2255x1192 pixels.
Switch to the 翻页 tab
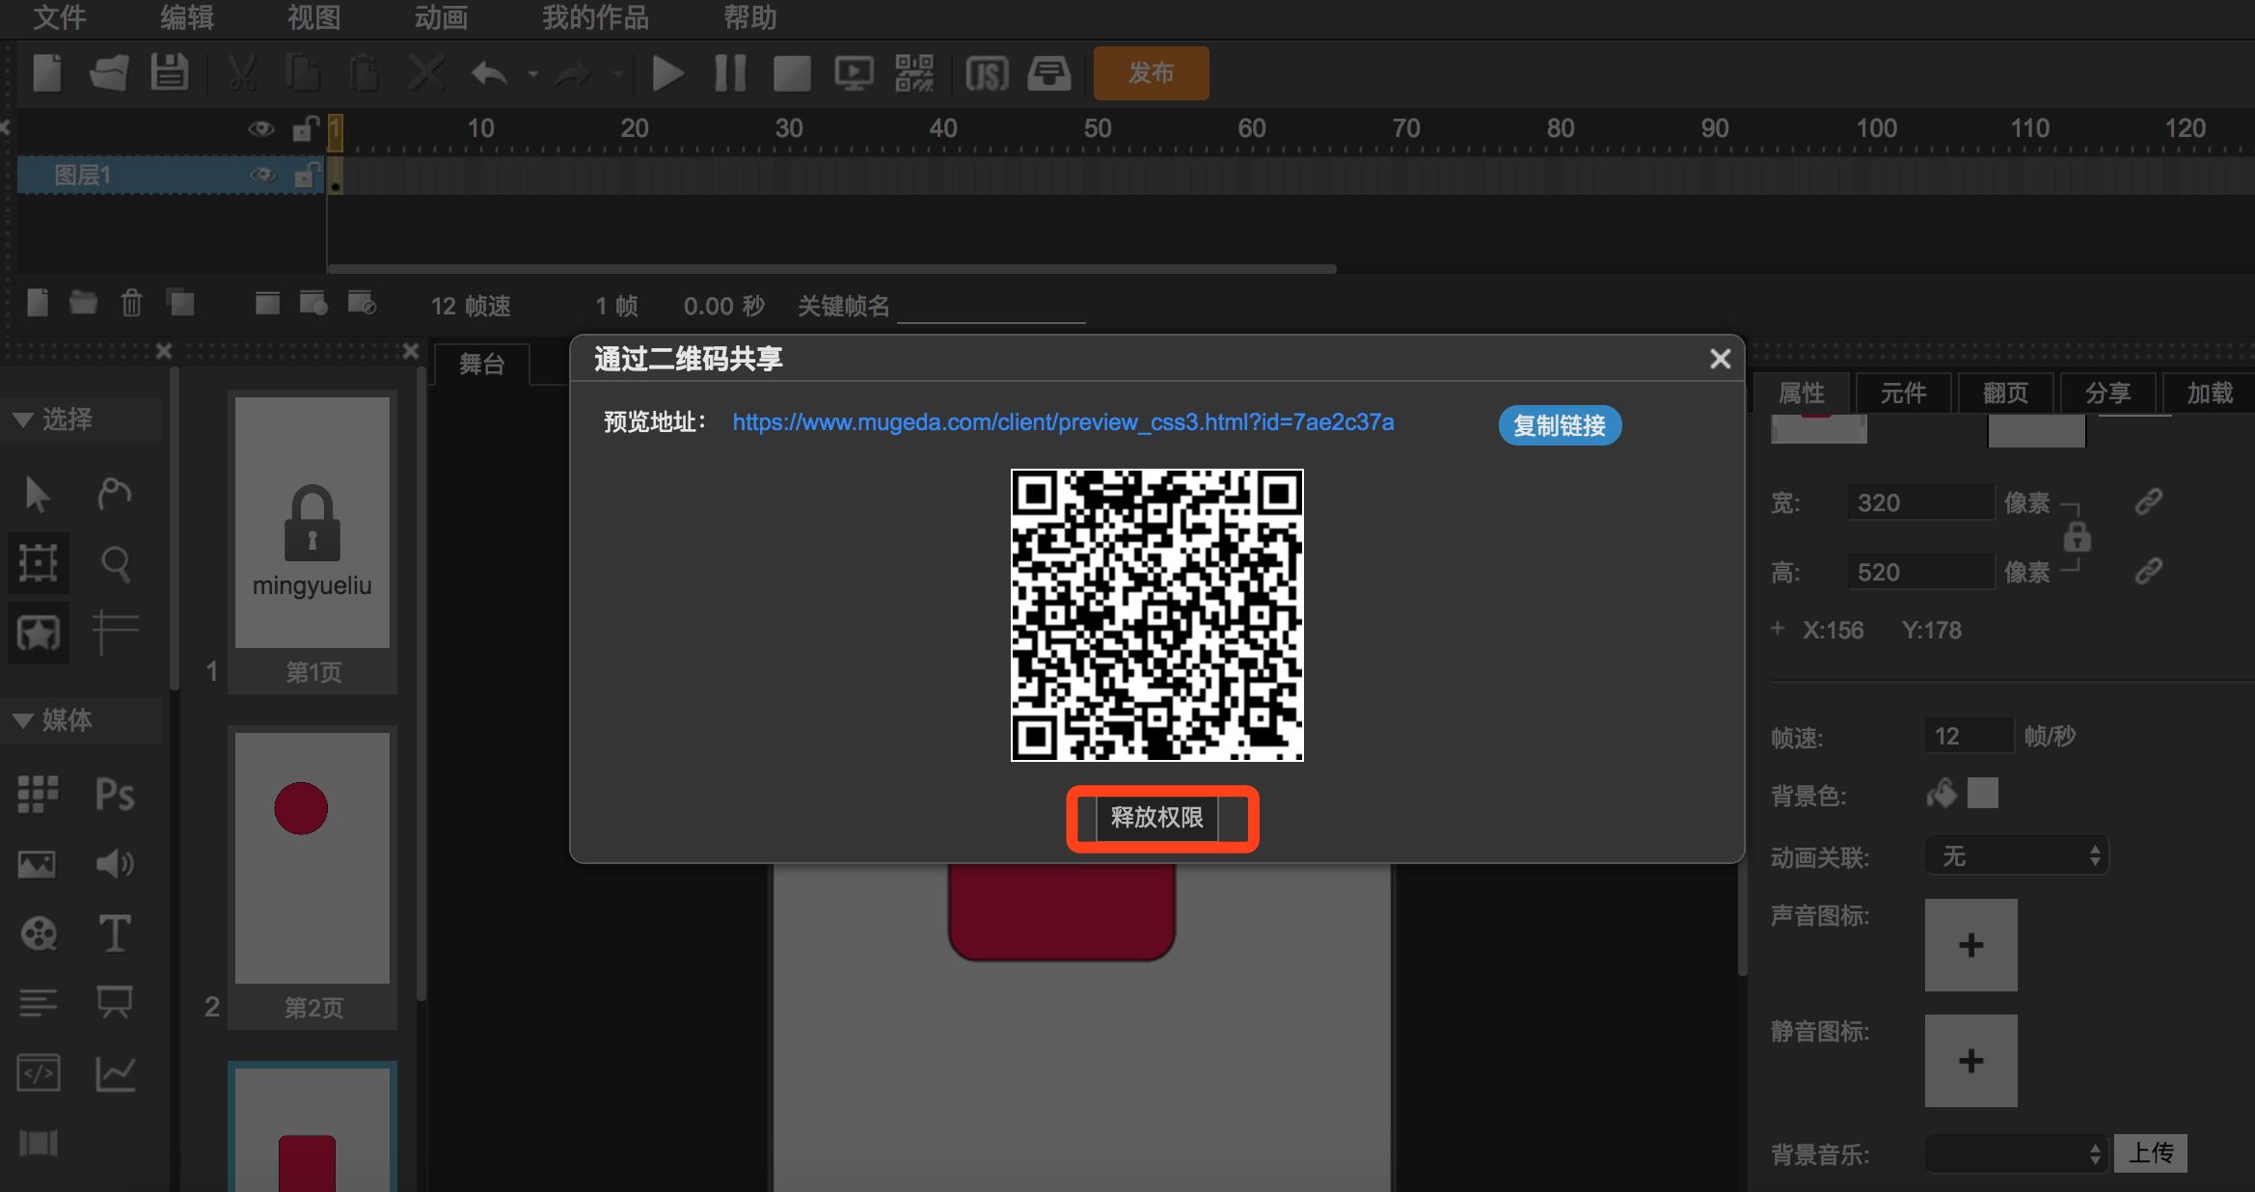click(2005, 393)
